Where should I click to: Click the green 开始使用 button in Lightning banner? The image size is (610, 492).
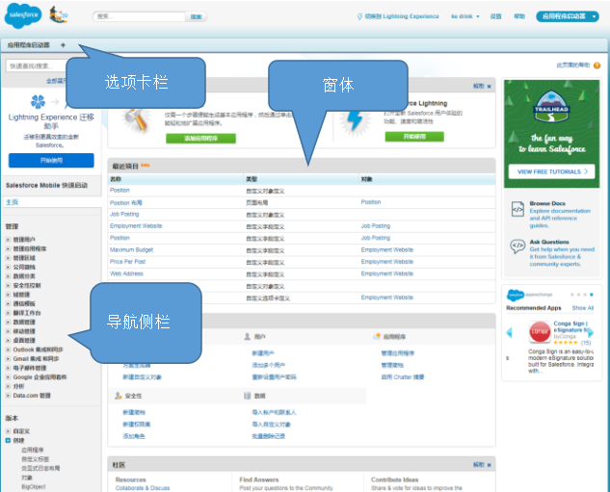(414, 137)
